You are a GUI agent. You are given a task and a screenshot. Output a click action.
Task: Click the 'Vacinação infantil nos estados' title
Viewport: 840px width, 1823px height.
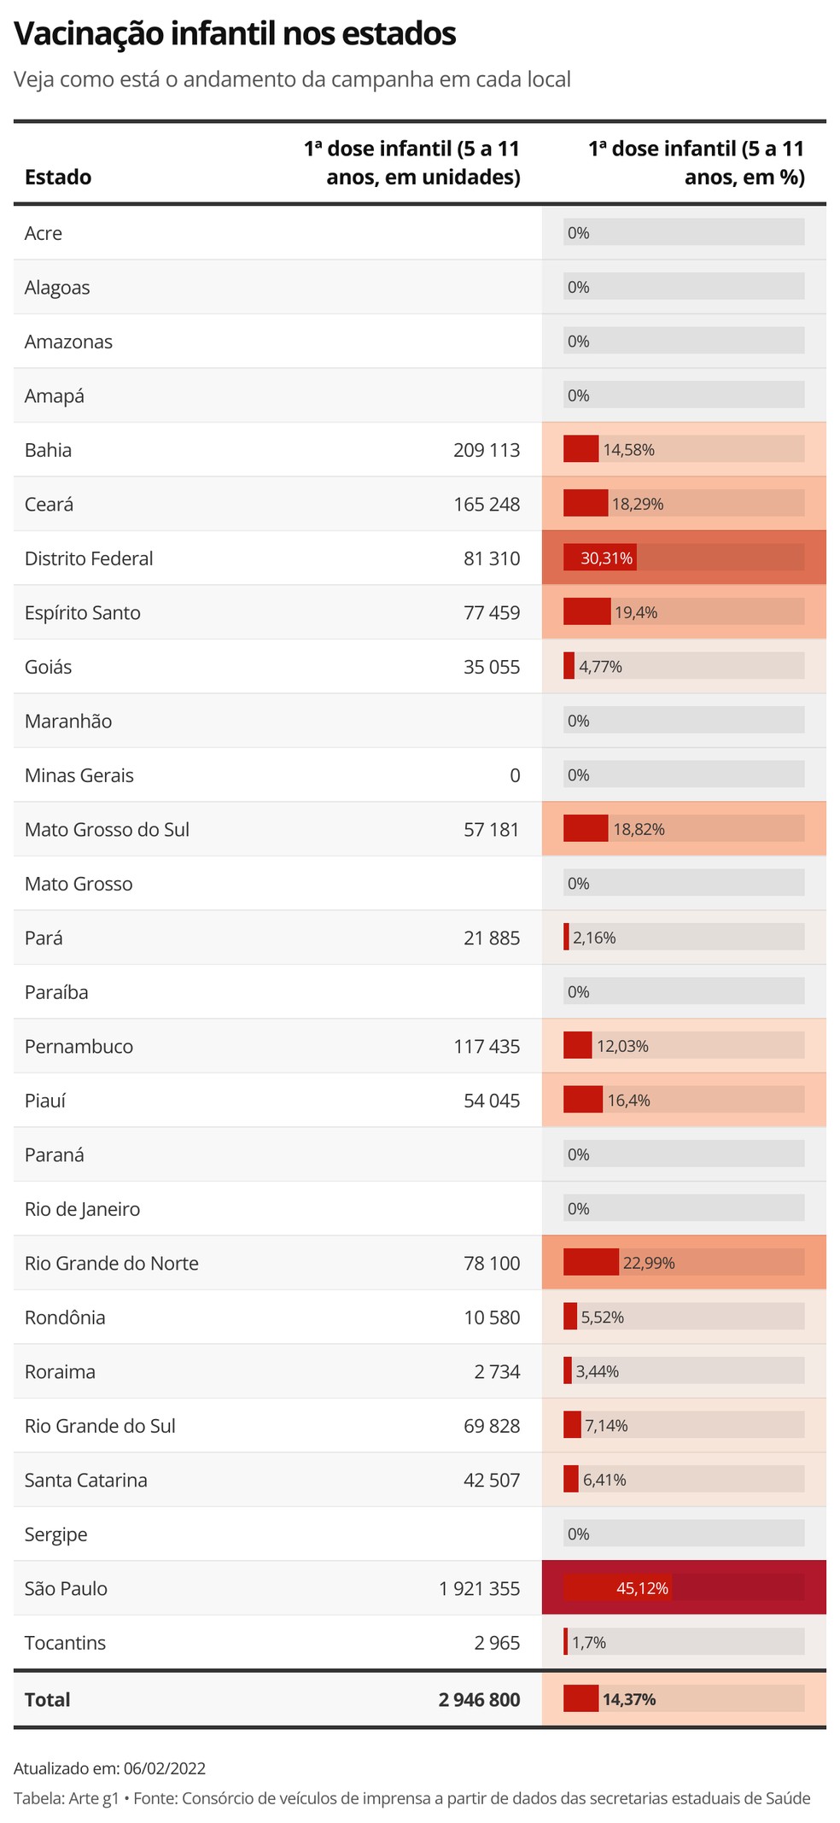point(235,34)
